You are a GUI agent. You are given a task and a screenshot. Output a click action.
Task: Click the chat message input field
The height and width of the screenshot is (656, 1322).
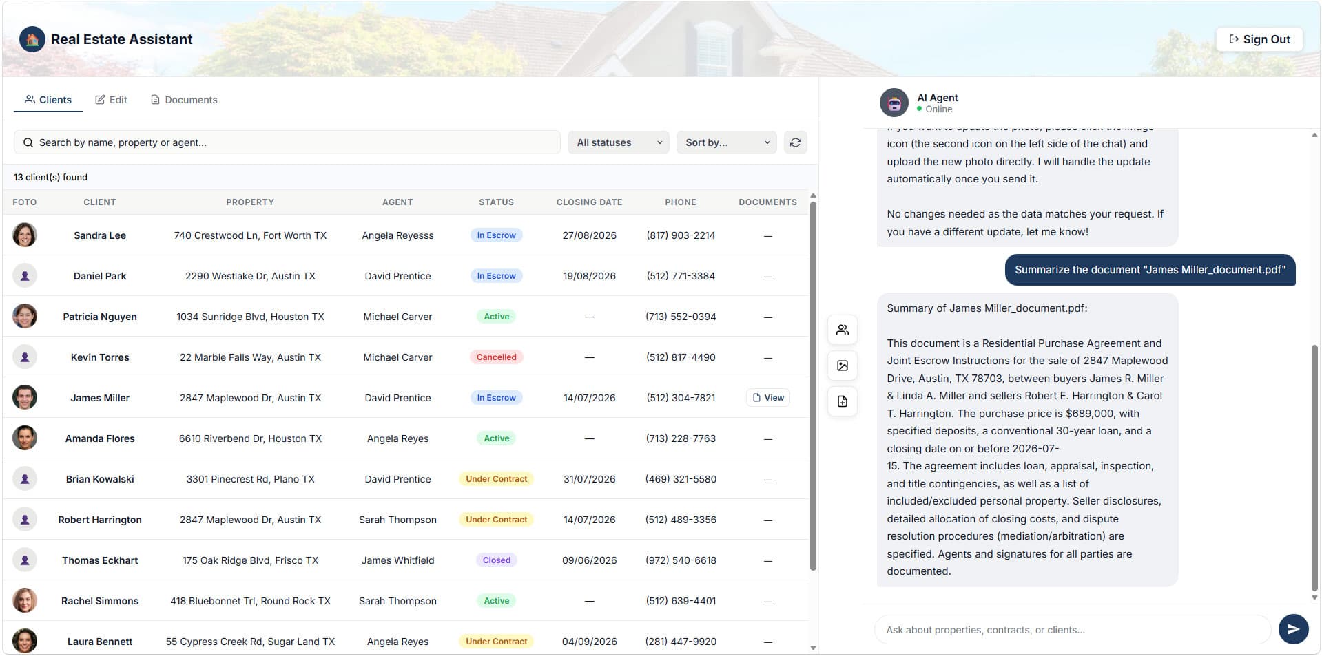(1072, 629)
